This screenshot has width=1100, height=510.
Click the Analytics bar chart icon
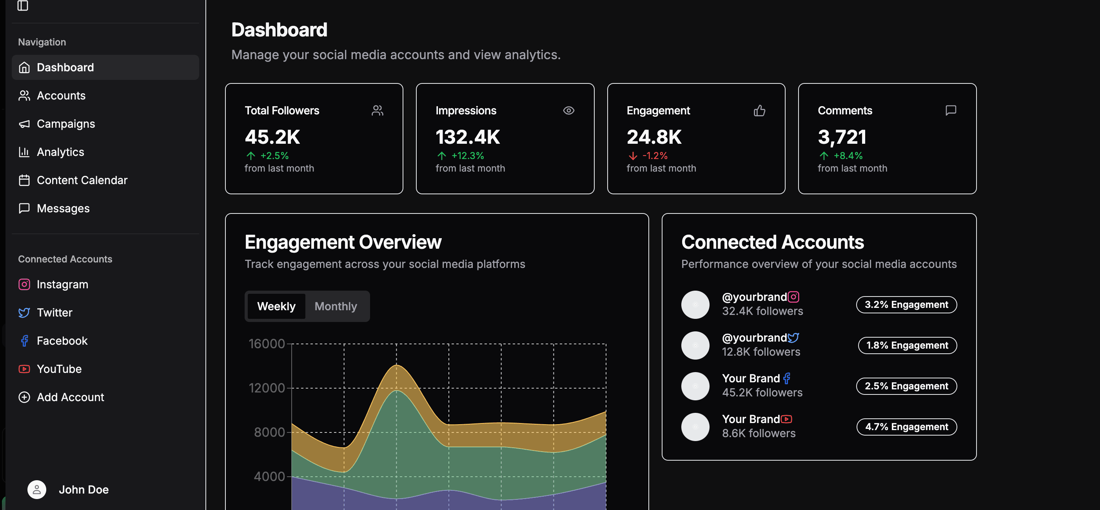(24, 152)
